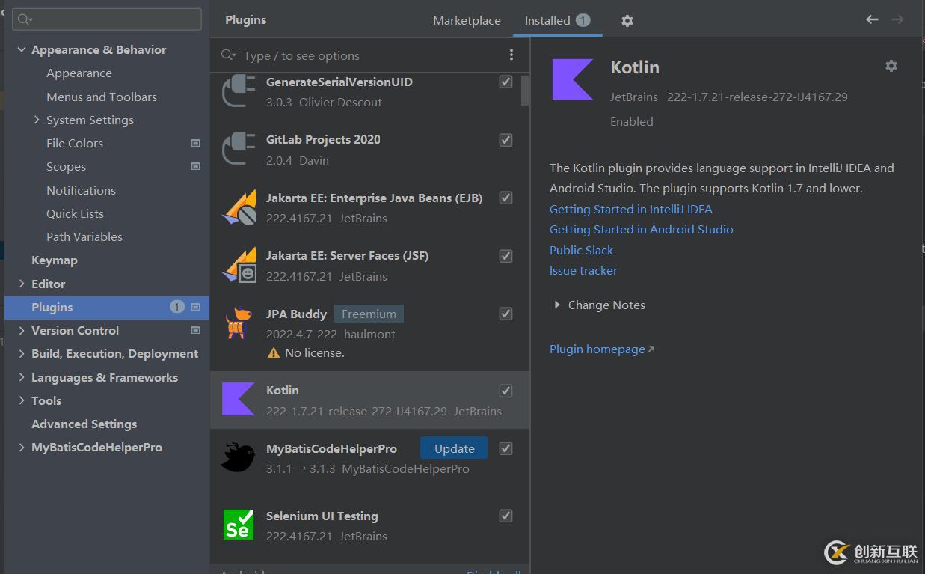The image size is (925, 574).
Task: Navigate back with left arrow
Action: tap(872, 19)
